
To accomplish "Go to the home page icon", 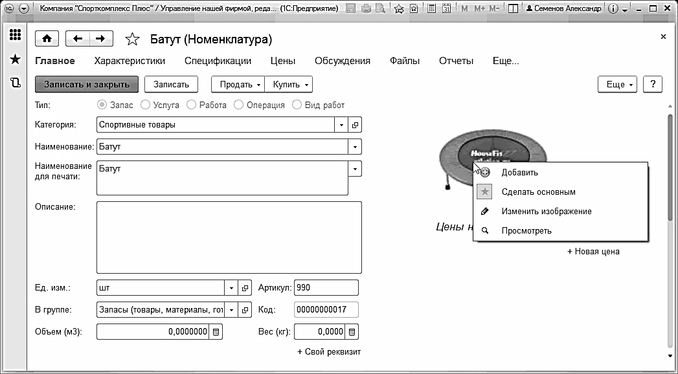I will tap(46, 39).
